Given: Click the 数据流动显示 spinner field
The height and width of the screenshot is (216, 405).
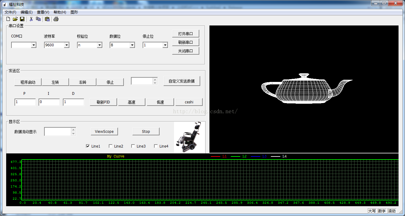Looking at the screenshot, I should (x=58, y=132).
